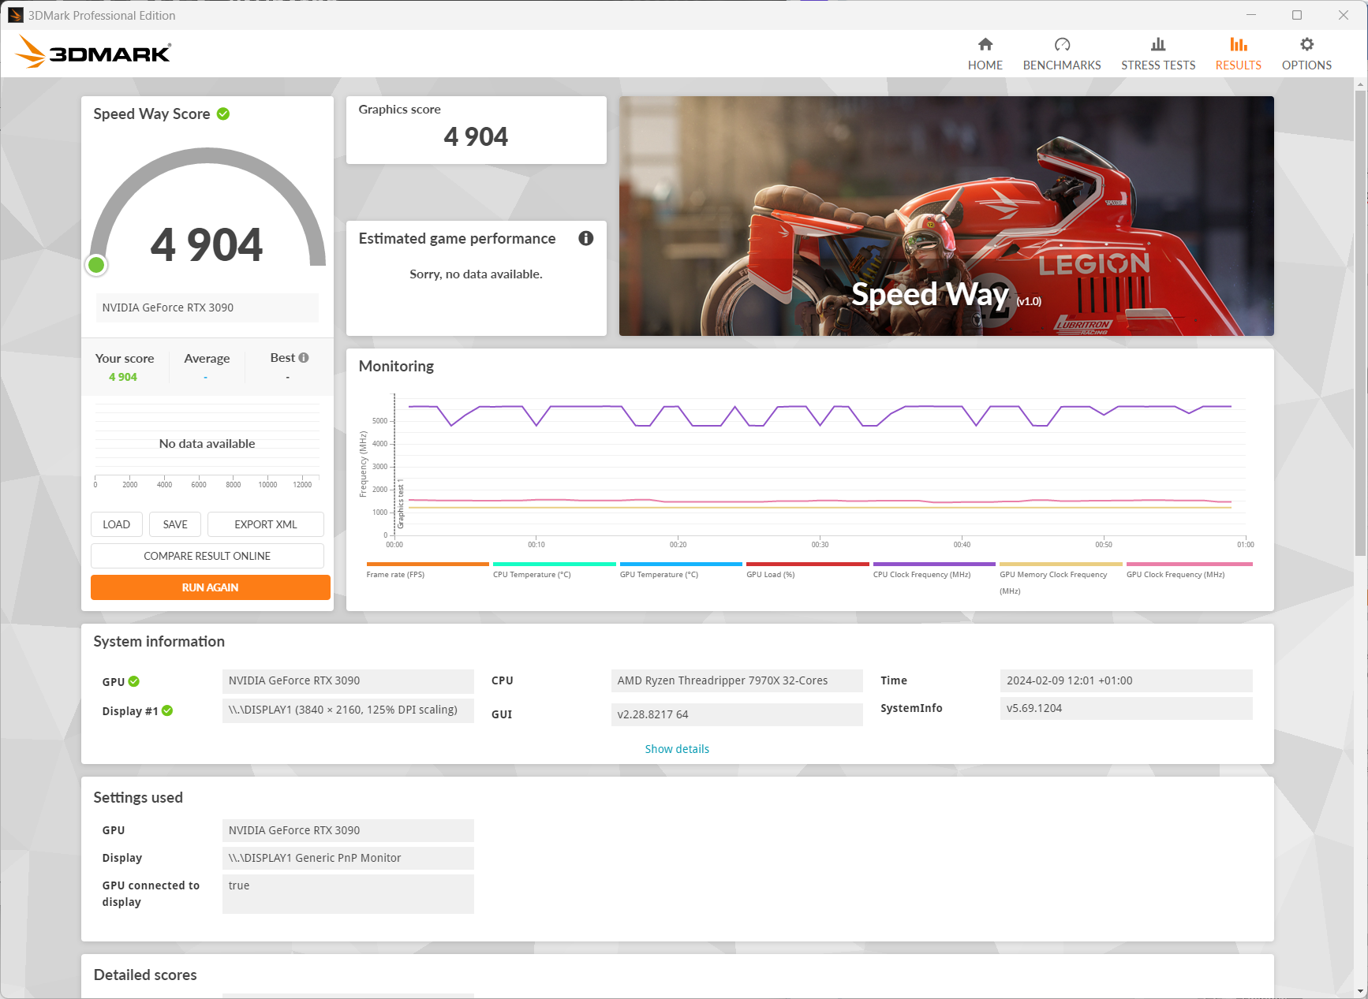
Task: Toggle the CPU Clock Frequency (MHz) legend entry
Action: (934, 571)
